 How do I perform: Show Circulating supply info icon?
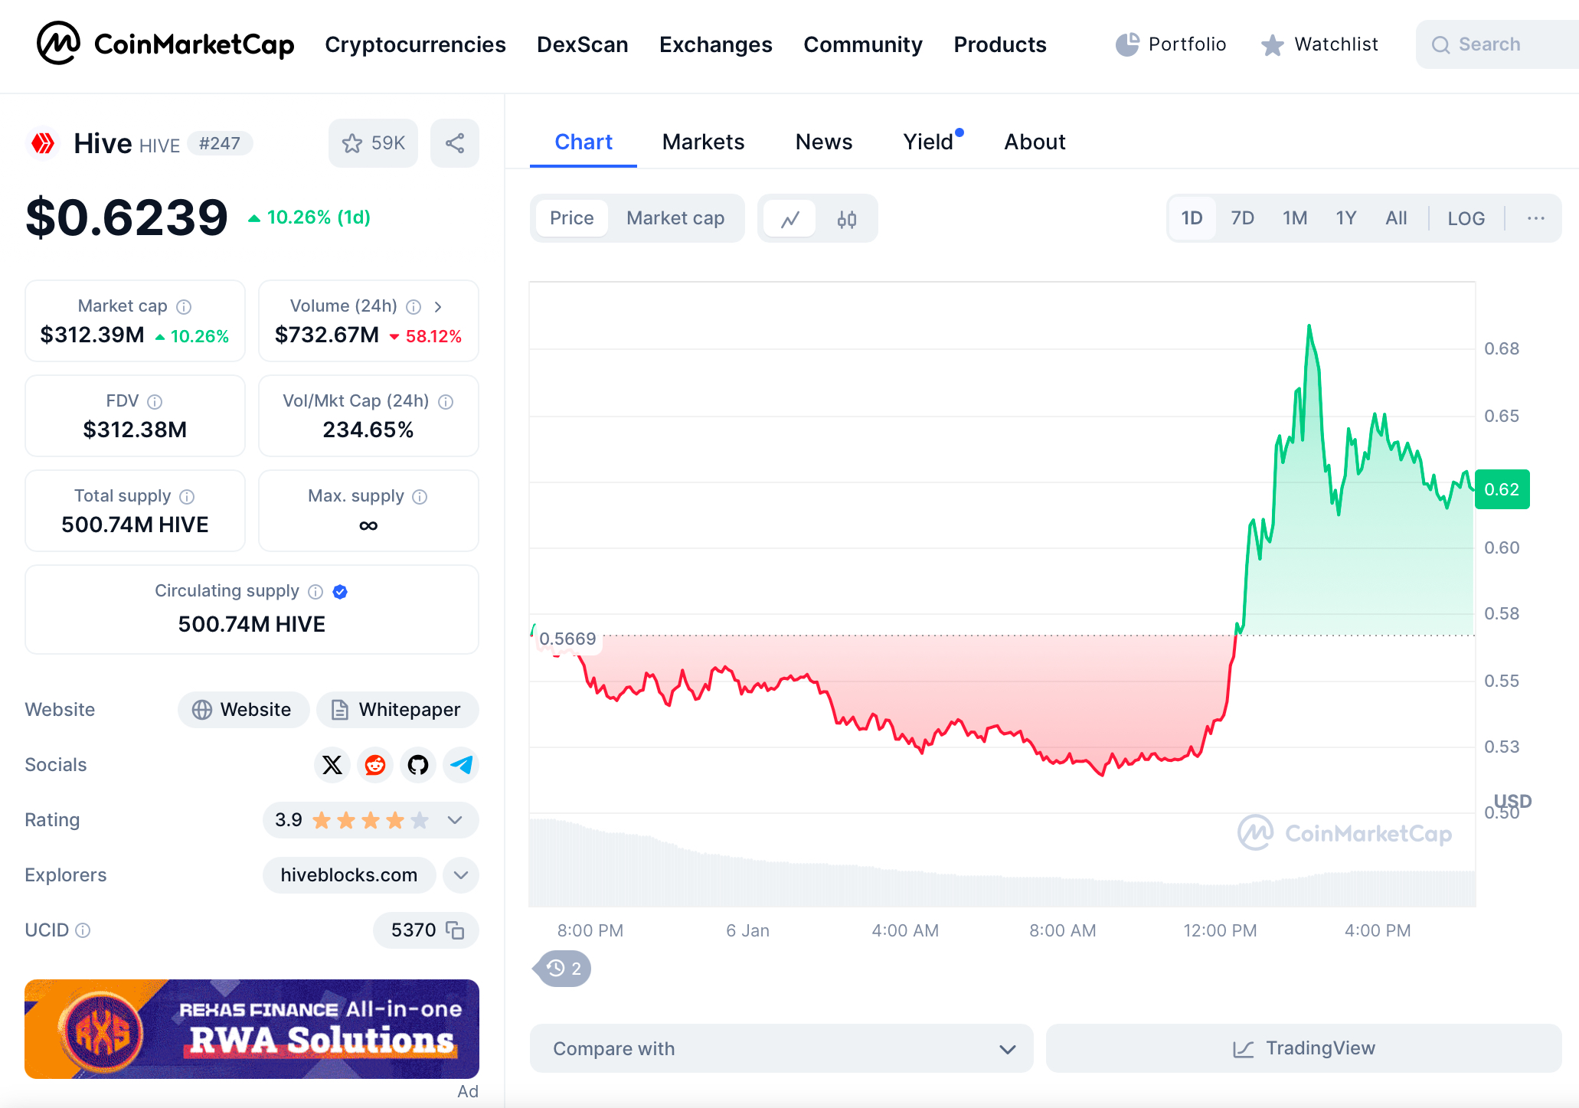click(315, 591)
